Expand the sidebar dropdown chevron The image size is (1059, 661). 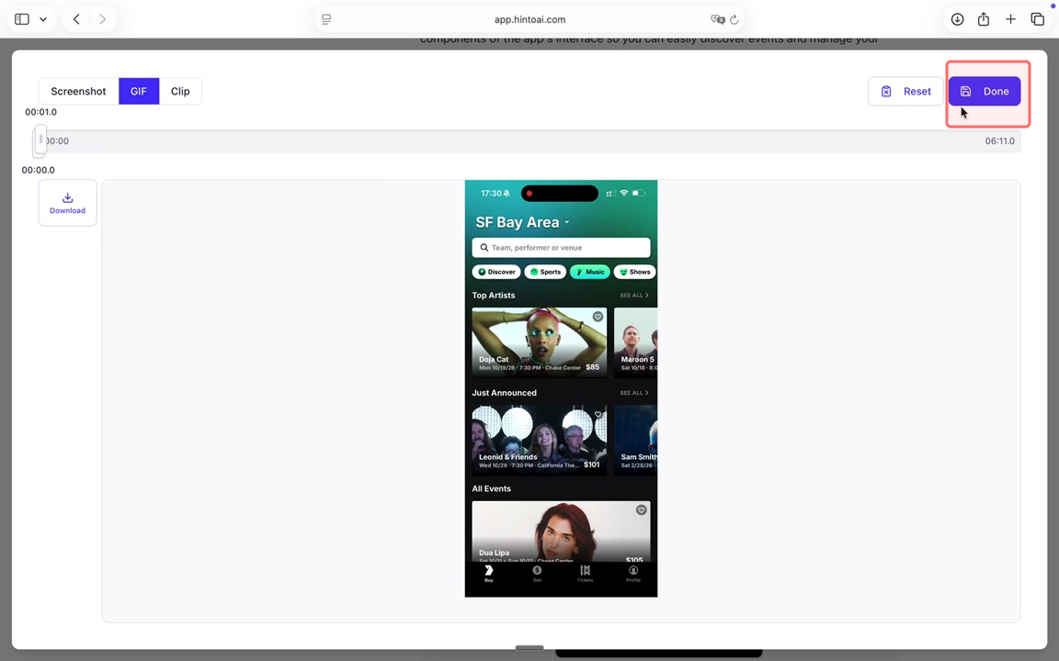[x=43, y=19]
